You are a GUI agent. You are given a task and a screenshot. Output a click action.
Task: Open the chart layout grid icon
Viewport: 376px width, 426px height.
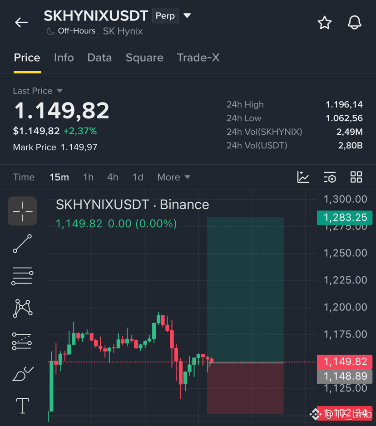356,177
